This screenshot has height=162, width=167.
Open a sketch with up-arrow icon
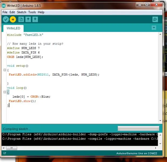28,19
